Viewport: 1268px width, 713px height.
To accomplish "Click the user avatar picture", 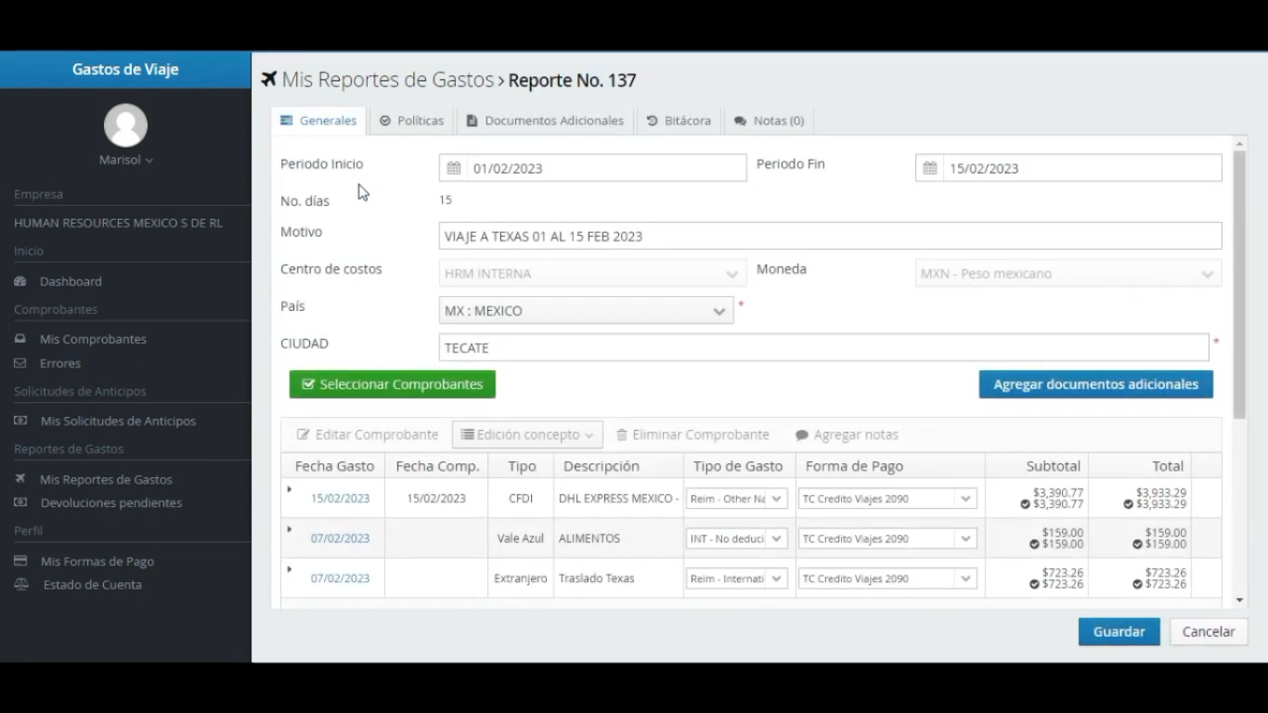I will (x=125, y=125).
